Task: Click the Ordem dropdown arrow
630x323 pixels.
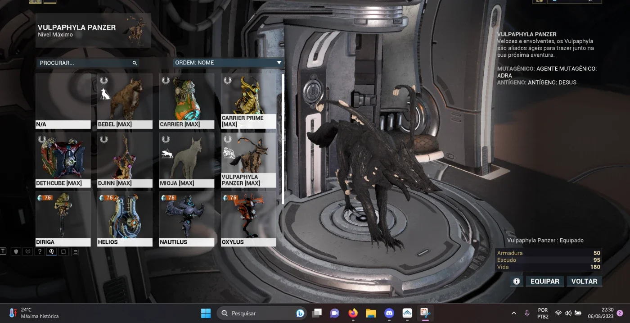Action: [279, 63]
